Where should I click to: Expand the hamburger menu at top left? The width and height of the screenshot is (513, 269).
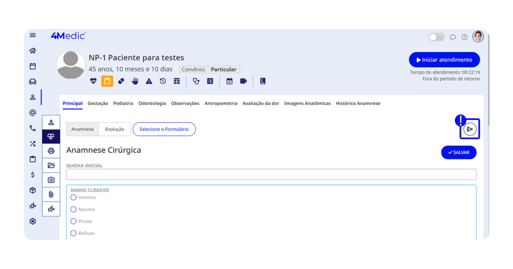coord(33,35)
